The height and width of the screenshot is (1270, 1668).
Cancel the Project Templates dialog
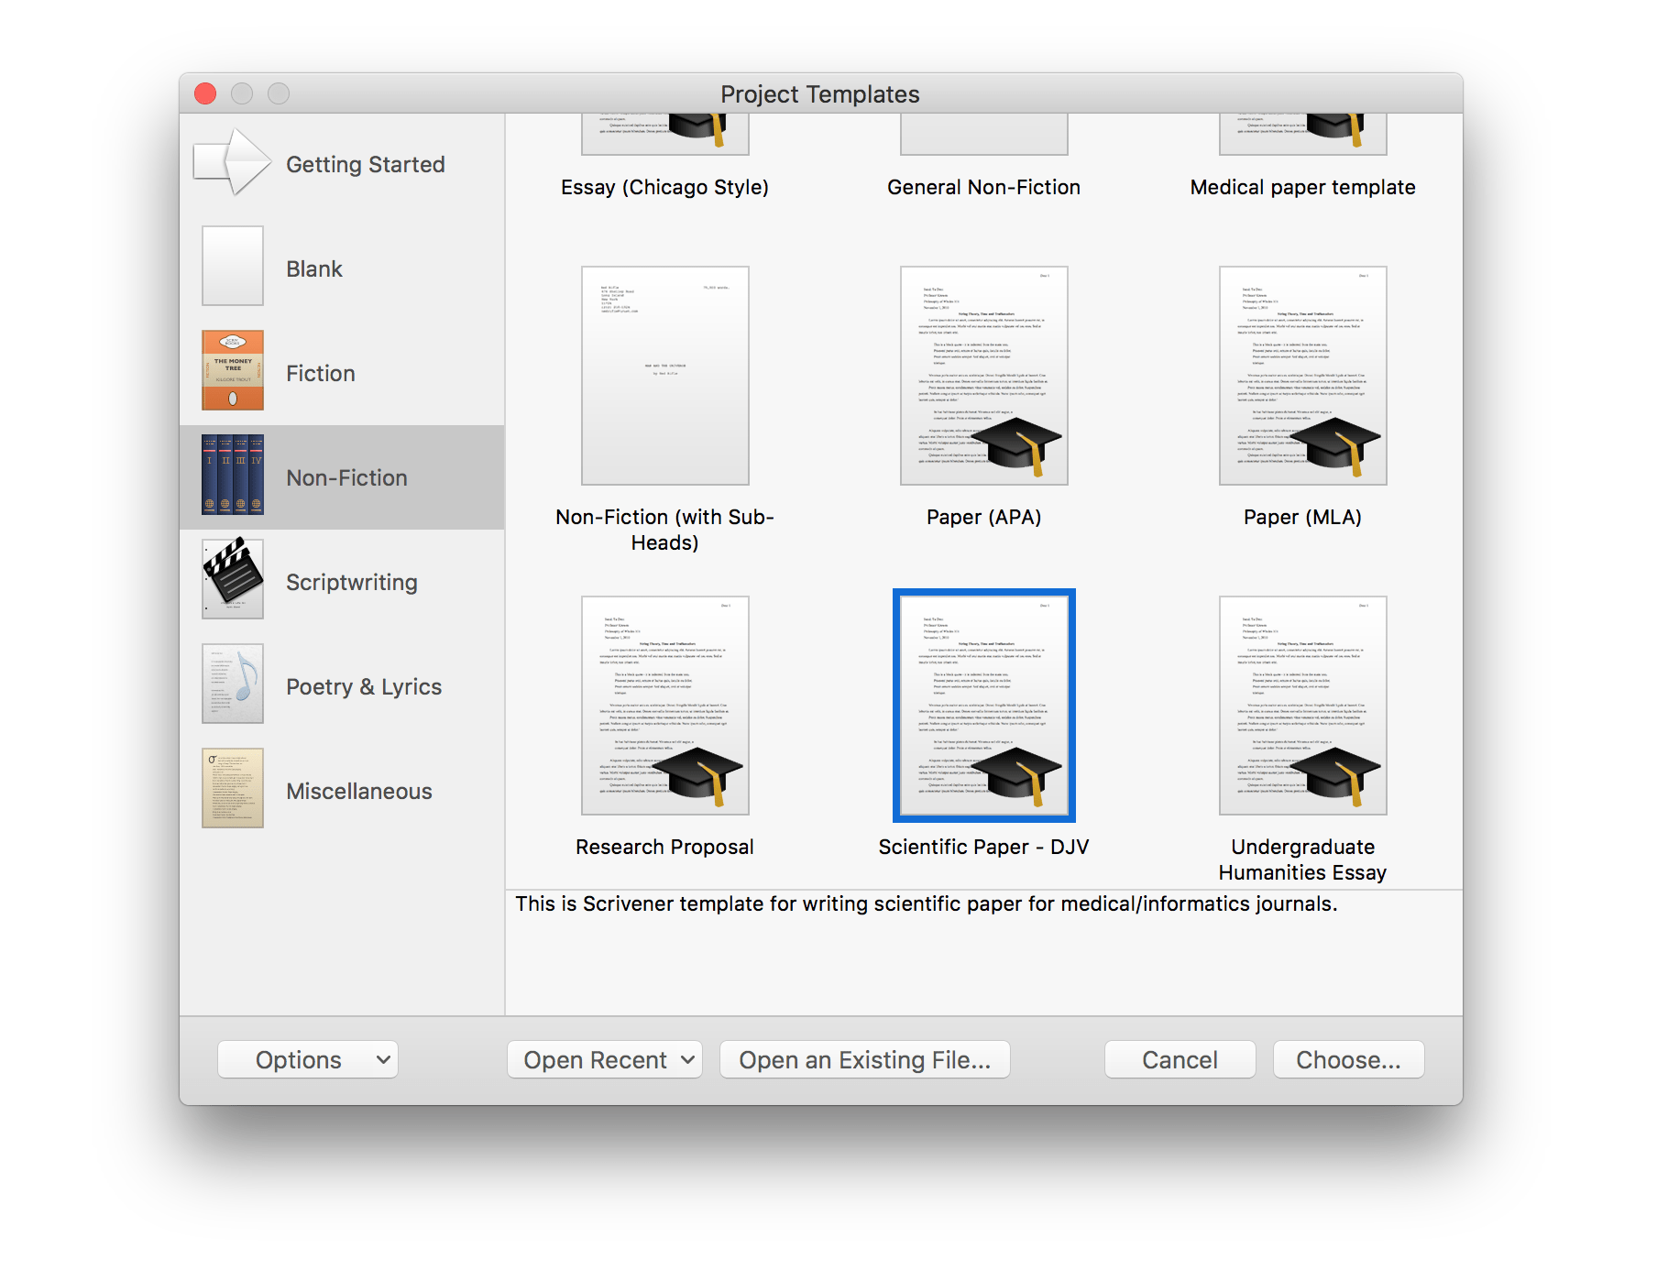point(1180,1060)
